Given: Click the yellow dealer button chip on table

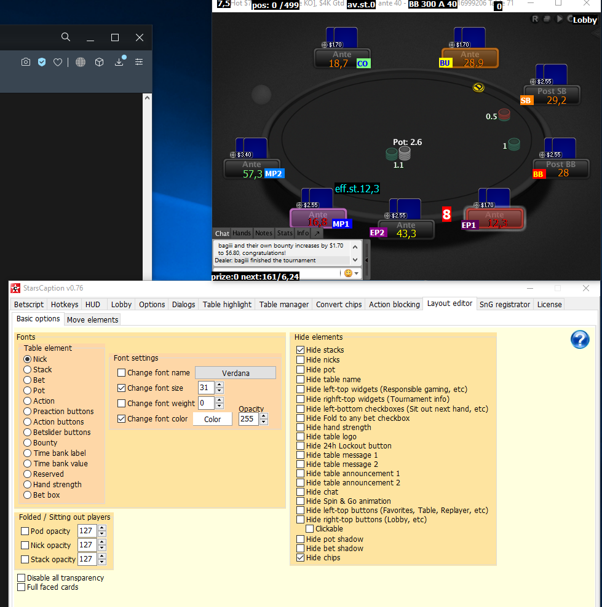Looking at the screenshot, I should (478, 87).
